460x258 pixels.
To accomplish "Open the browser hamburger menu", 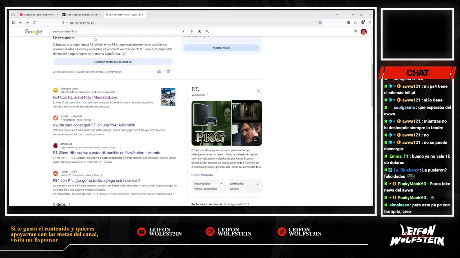I will point(370,23).
